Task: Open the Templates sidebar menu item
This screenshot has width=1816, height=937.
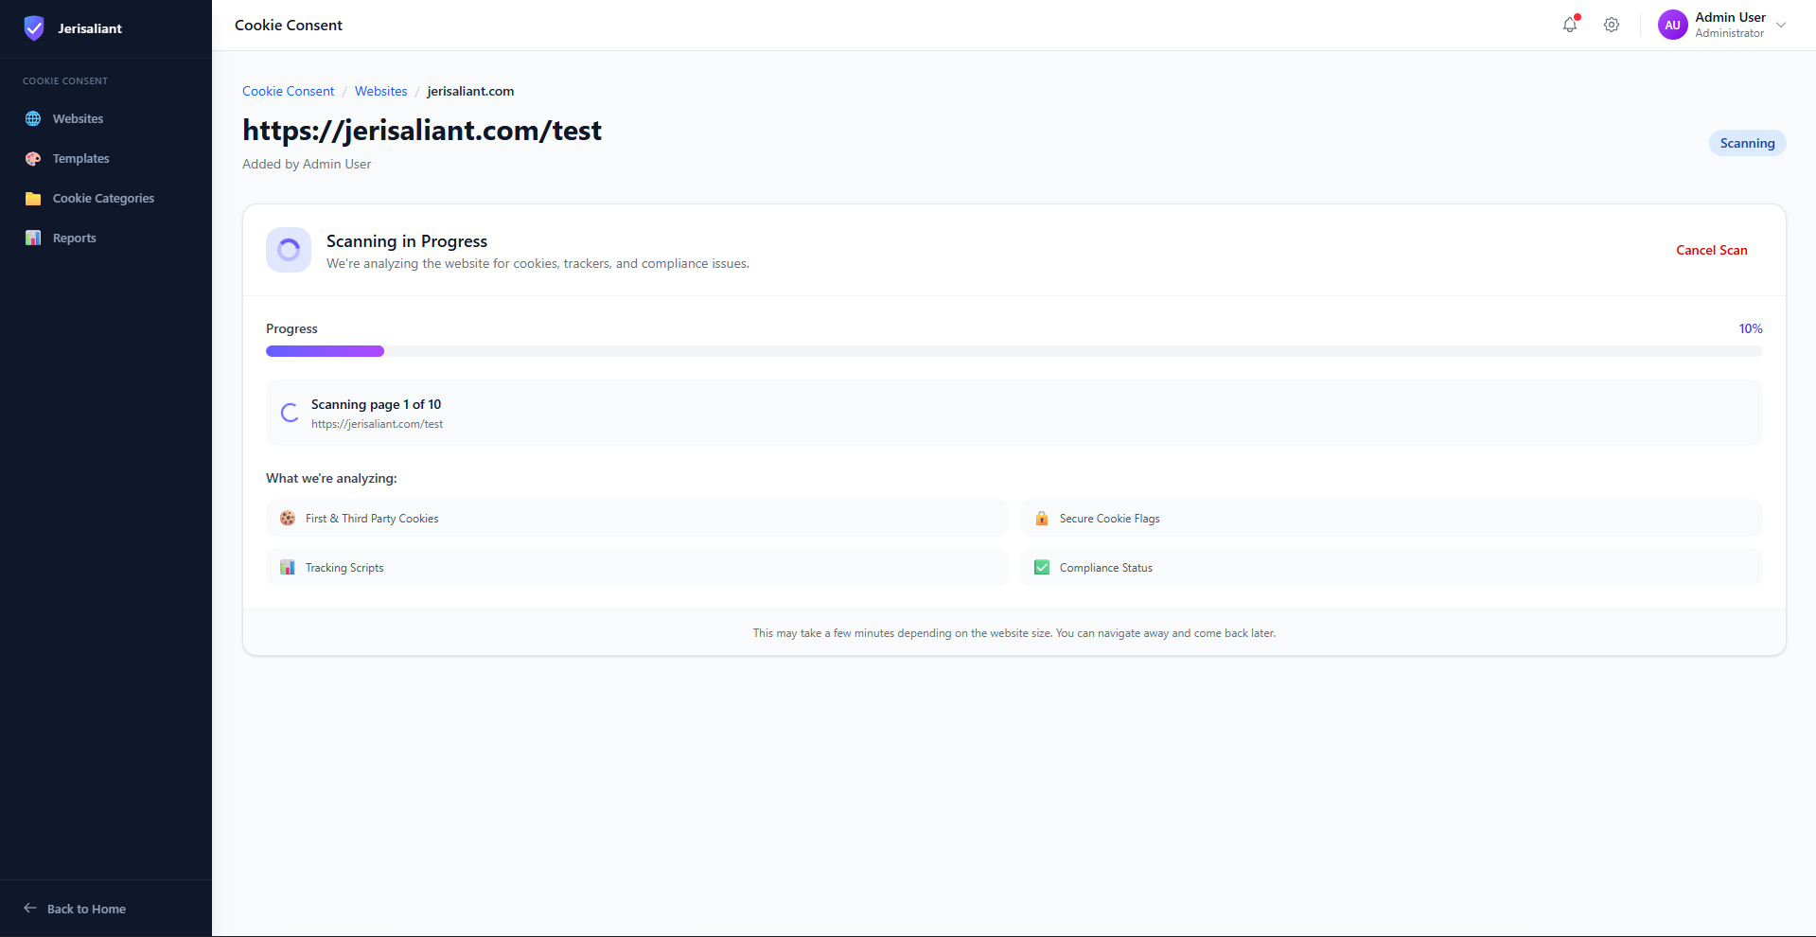Action: 80,159
